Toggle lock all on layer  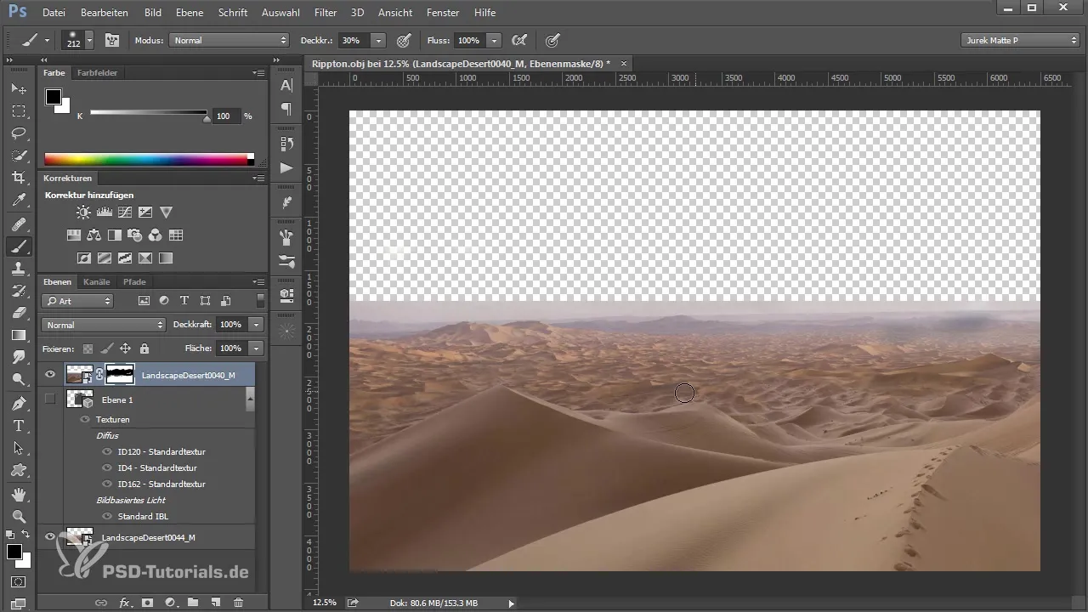[144, 348]
